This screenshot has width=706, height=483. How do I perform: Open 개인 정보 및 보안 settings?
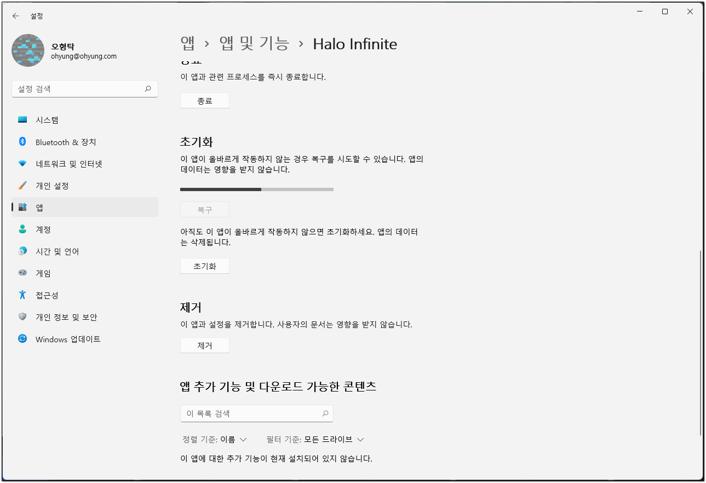click(x=85, y=317)
